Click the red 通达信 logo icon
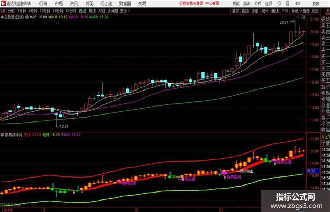The image size is (330, 212). [3, 3]
